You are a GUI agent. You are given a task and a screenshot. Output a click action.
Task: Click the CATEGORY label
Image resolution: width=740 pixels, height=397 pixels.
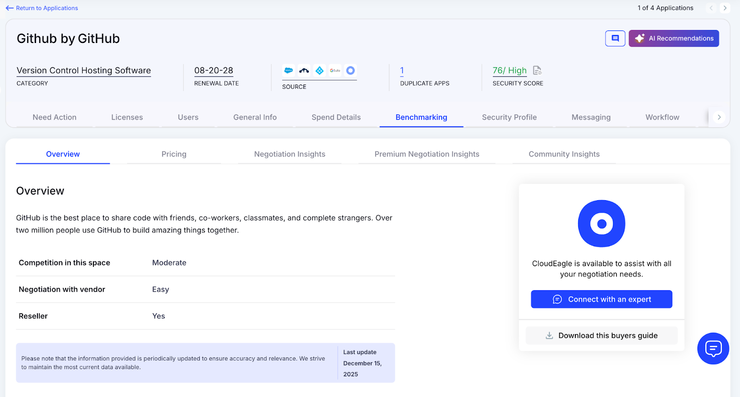coord(32,84)
